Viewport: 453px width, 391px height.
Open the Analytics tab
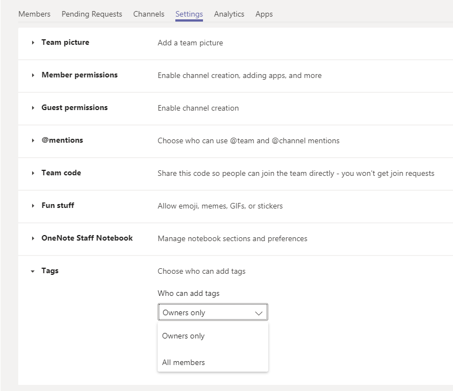click(x=229, y=14)
